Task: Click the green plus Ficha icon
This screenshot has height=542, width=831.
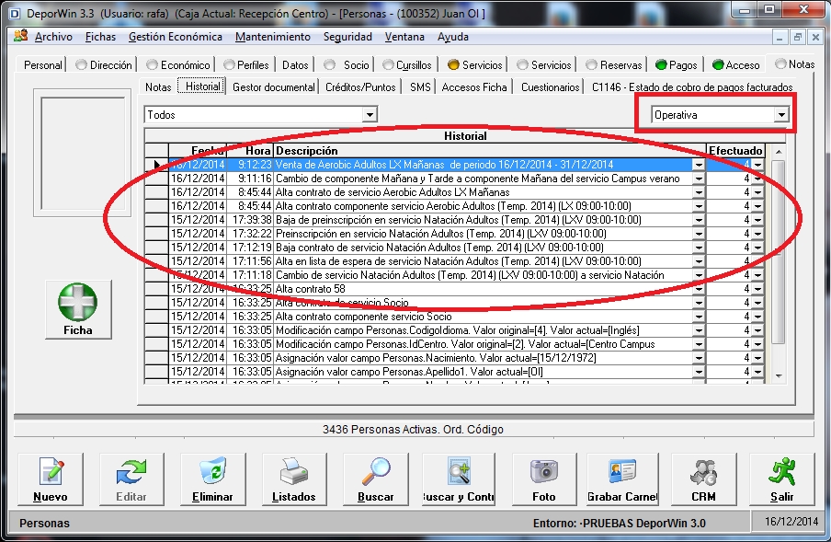Action: coord(78,302)
